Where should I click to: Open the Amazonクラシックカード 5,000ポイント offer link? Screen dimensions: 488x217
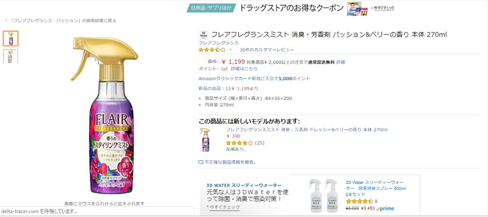click(254, 79)
